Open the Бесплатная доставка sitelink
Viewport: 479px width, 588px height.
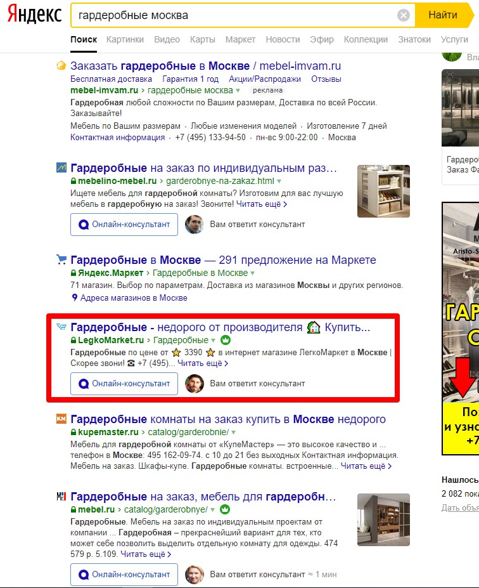112,79
